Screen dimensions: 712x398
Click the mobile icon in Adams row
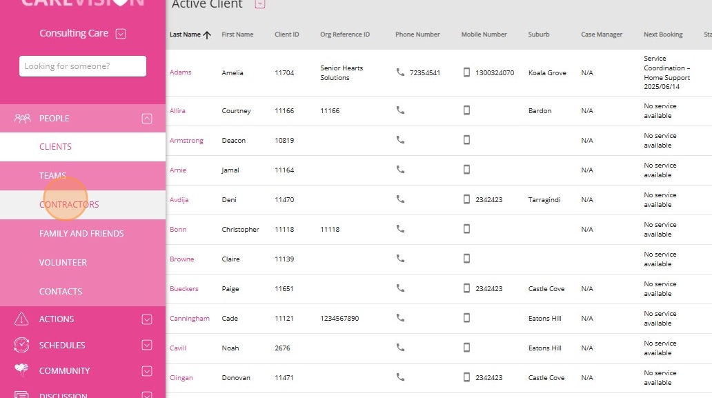466,72
